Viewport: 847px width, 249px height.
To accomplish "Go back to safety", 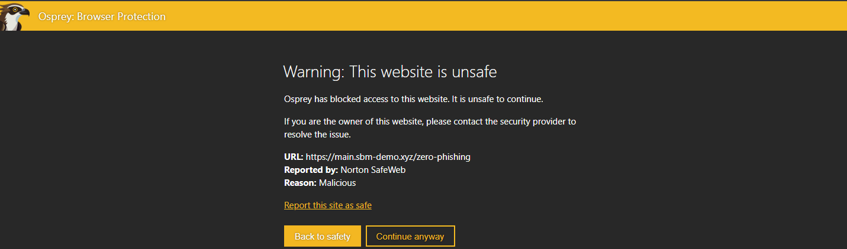I will [323, 237].
